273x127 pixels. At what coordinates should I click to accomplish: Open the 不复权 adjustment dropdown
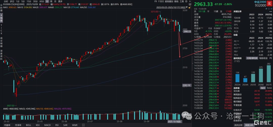pyautogui.click(x=161, y=1)
